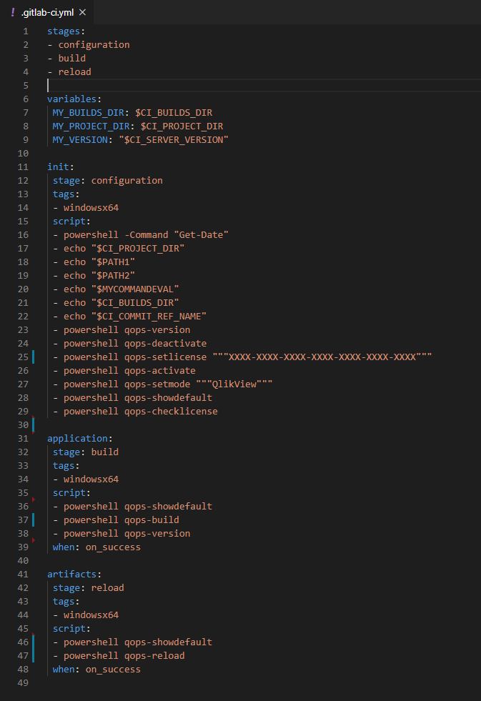
Task: Click the blue change marker at line 30
Action: [34, 424]
